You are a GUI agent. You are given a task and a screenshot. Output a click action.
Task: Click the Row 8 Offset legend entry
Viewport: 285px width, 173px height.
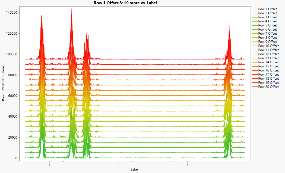(x=265, y=38)
